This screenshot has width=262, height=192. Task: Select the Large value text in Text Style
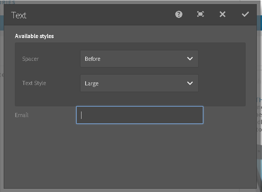(x=92, y=84)
